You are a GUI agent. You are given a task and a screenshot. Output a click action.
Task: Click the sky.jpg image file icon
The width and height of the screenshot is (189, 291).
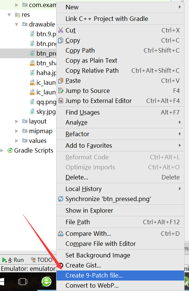[x=32, y=112]
